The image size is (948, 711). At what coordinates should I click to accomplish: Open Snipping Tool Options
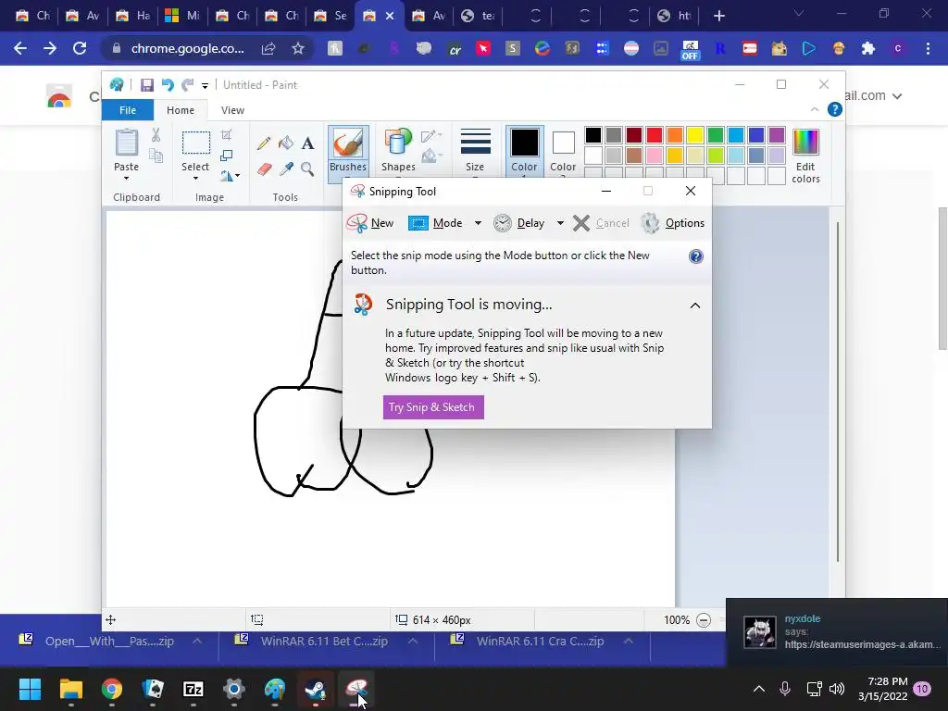pos(673,223)
